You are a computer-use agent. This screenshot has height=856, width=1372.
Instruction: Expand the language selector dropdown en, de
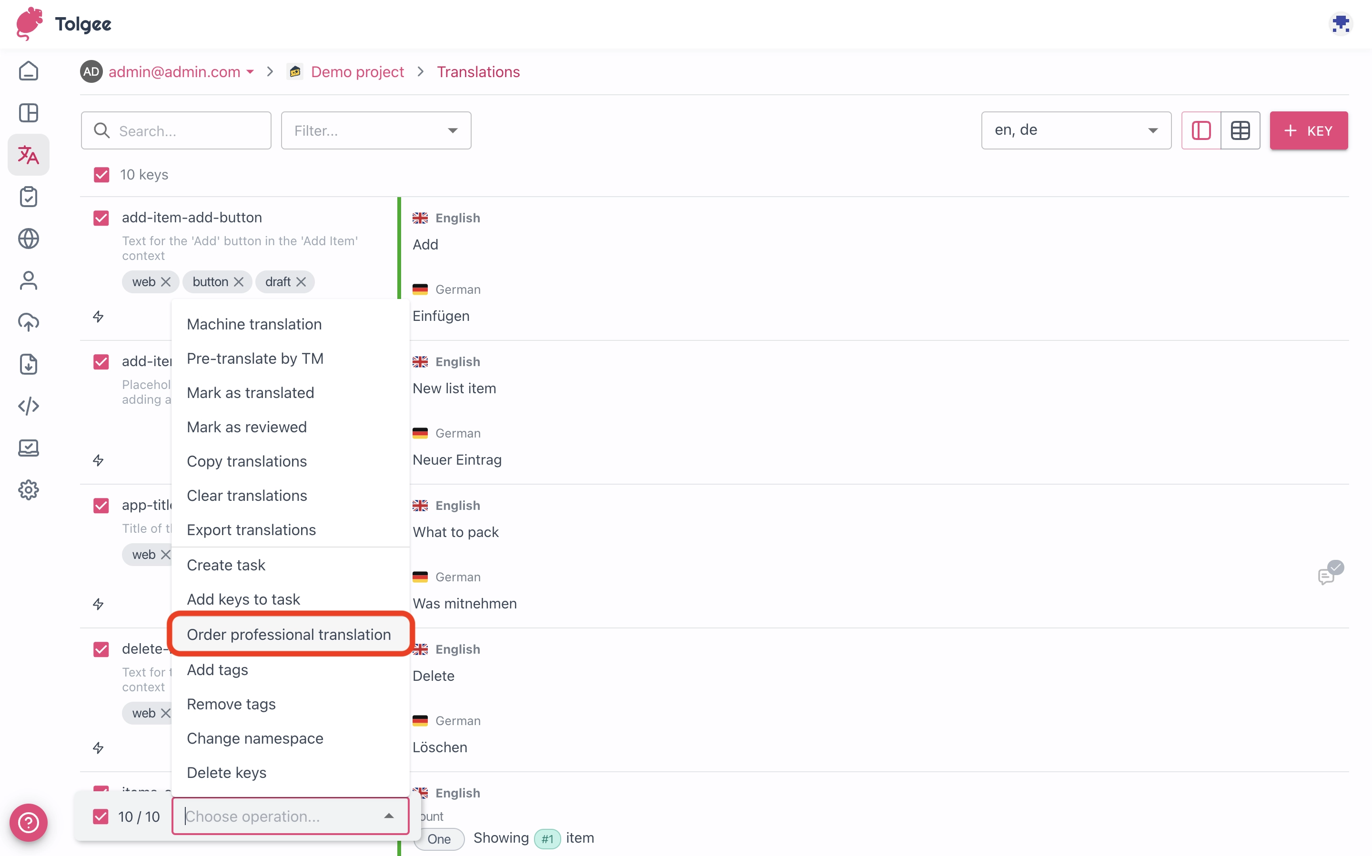coord(1075,130)
